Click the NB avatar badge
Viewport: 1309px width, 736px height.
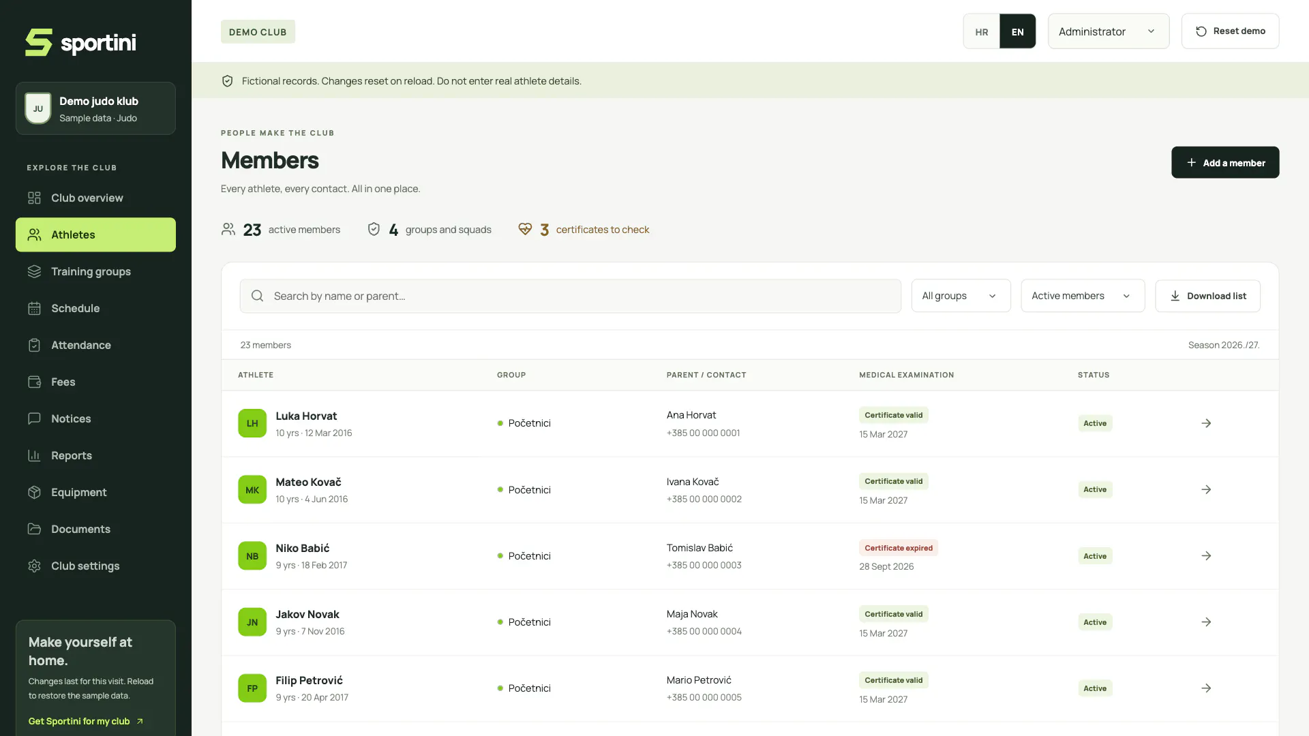coord(252,555)
